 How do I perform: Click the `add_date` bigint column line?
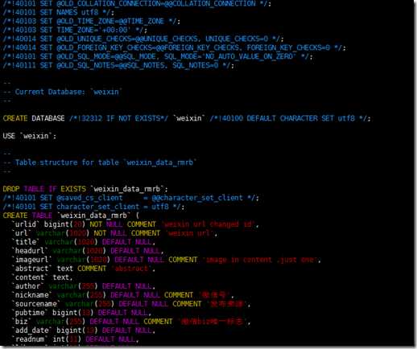coord(83,331)
